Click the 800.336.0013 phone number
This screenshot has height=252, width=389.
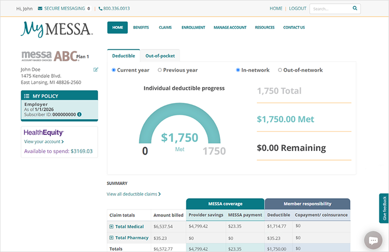pyautogui.click(x=116, y=8)
